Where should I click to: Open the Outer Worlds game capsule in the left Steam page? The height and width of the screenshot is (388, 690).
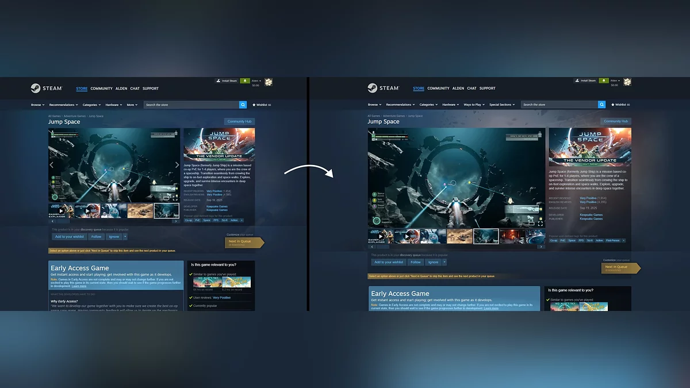[236, 282]
